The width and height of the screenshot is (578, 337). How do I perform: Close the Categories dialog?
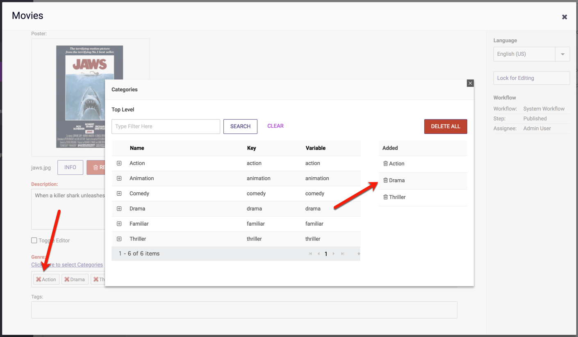tap(470, 83)
